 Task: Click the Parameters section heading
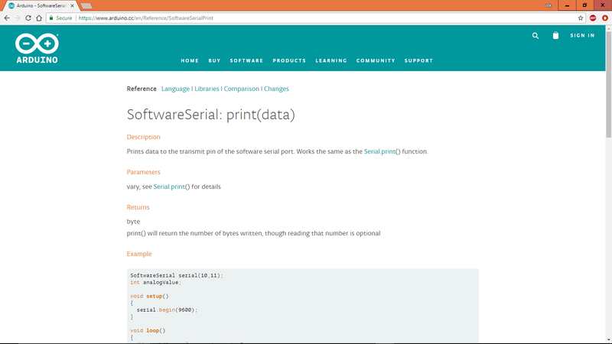click(x=143, y=172)
